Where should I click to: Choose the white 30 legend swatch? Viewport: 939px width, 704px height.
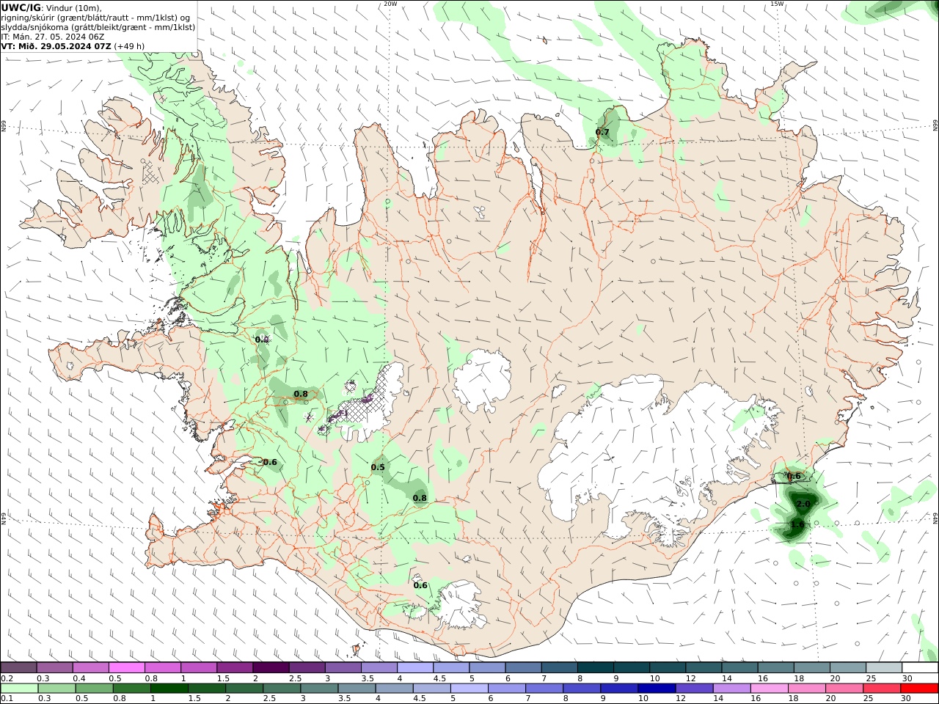click(x=919, y=667)
